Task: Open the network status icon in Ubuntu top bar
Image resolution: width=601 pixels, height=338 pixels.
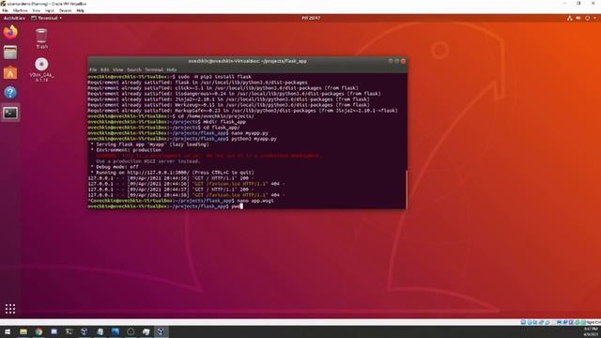Action: click(x=570, y=18)
